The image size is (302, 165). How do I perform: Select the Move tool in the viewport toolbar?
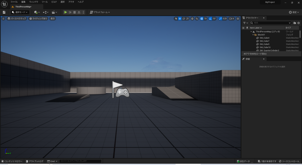coord(180,18)
